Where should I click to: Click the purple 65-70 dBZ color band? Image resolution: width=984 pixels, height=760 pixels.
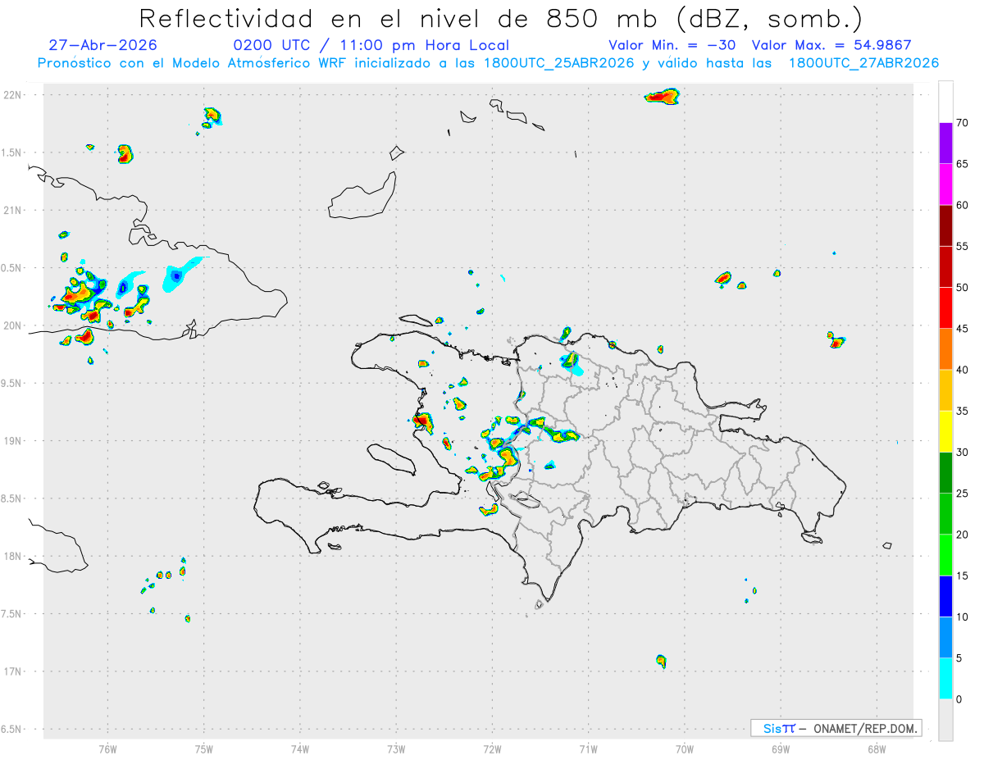[945, 143]
